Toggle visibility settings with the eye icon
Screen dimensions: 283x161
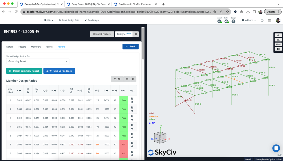pos(278,35)
